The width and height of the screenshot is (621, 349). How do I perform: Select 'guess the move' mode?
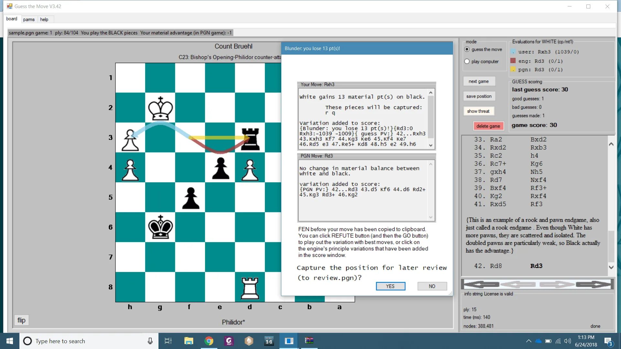point(467,49)
